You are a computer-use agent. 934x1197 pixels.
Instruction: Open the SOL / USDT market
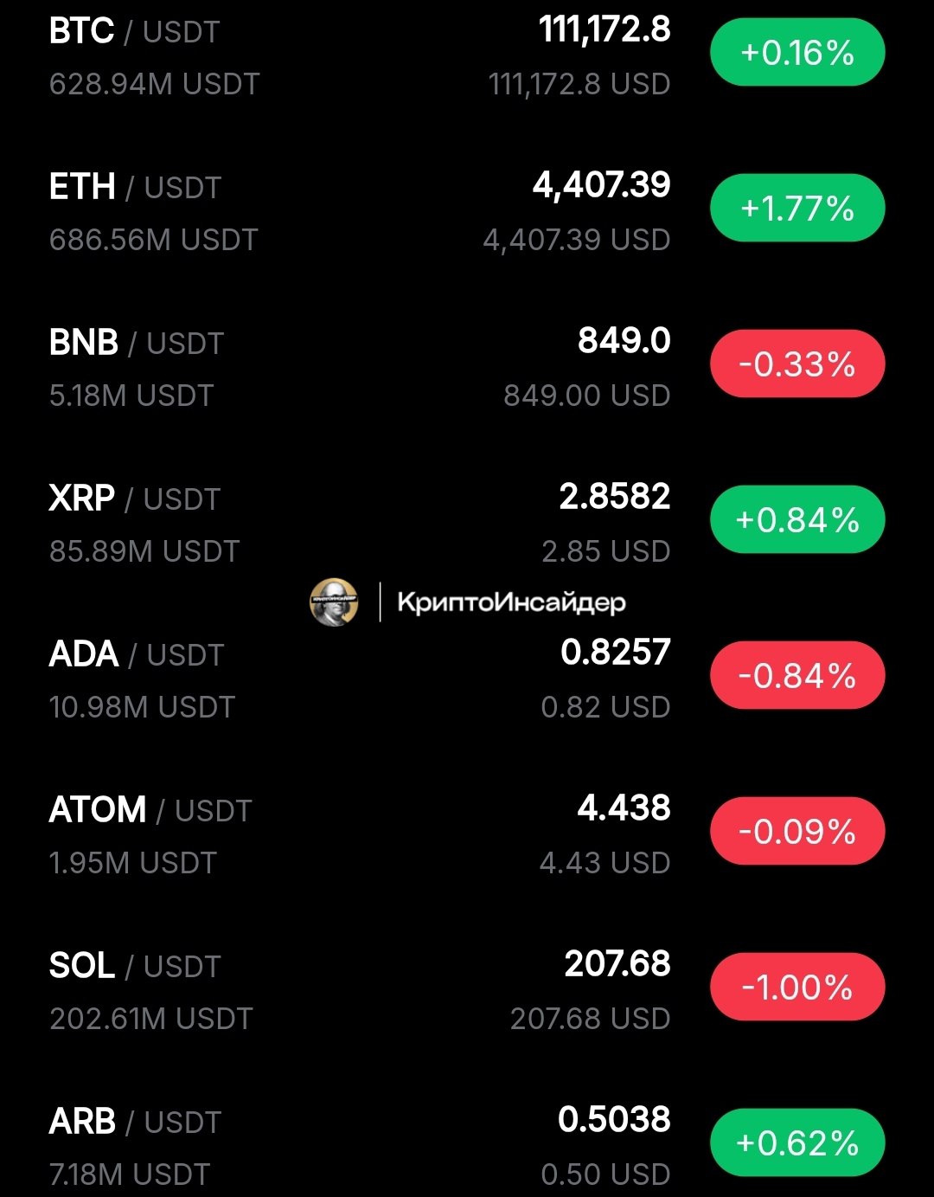click(467, 991)
